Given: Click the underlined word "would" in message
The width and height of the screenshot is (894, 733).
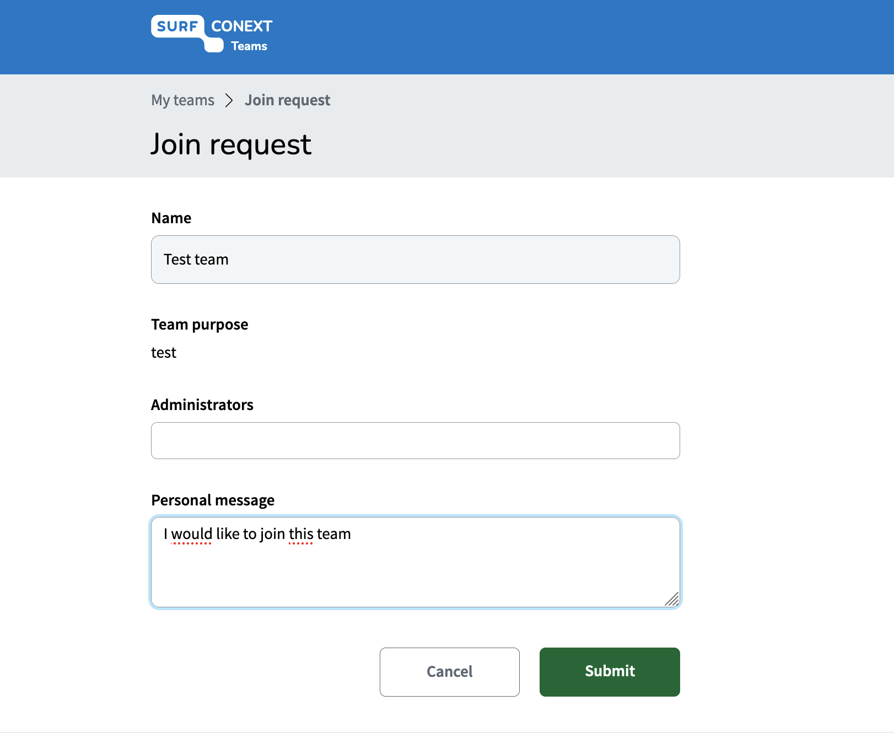Looking at the screenshot, I should (192, 534).
